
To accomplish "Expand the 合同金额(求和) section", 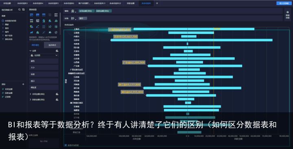I will point(31,94).
